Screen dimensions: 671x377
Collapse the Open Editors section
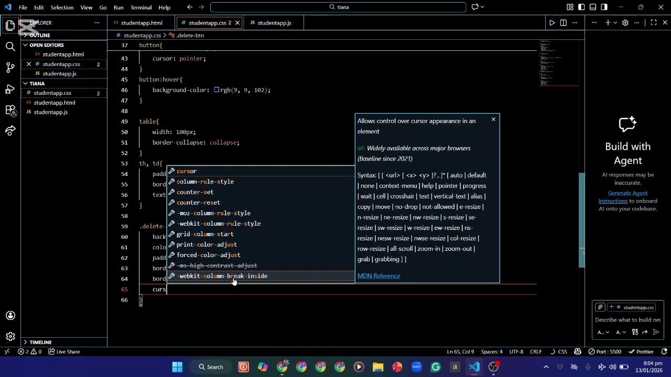[46, 45]
